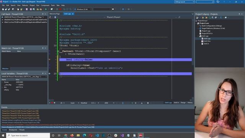Image resolution: width=245 pixels, height=138 pixels.
Task: Click the zoom out minus next to slider
Action: pyautogui.click(x=117, y=103)
